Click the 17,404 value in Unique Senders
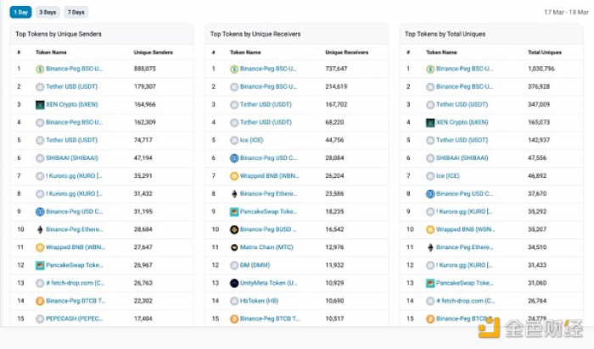 (143, 319)
